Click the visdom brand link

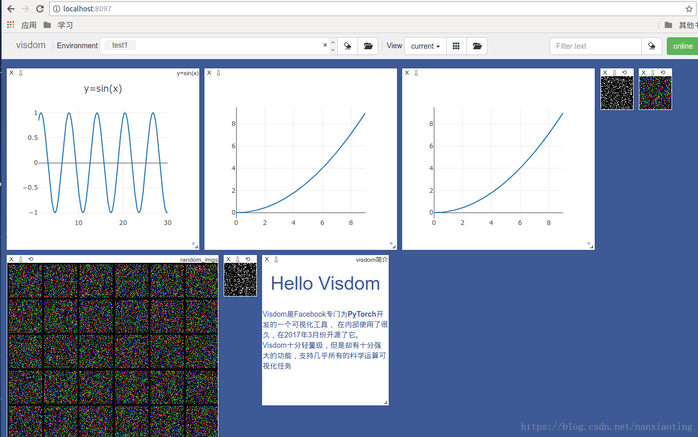[31, 45]
